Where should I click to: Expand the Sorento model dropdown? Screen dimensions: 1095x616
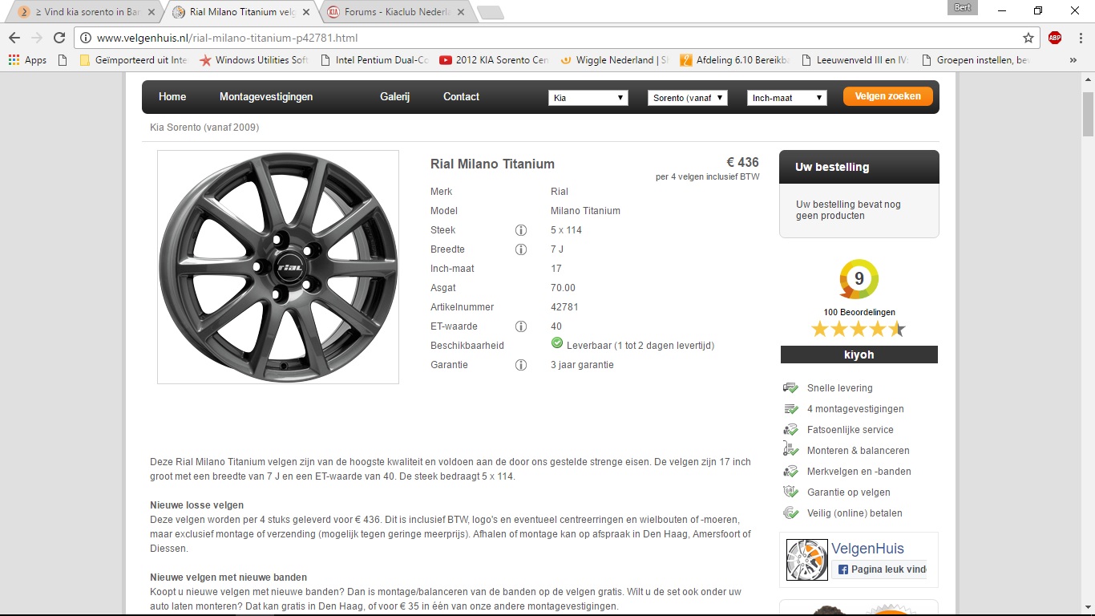(x=688, y=98)
